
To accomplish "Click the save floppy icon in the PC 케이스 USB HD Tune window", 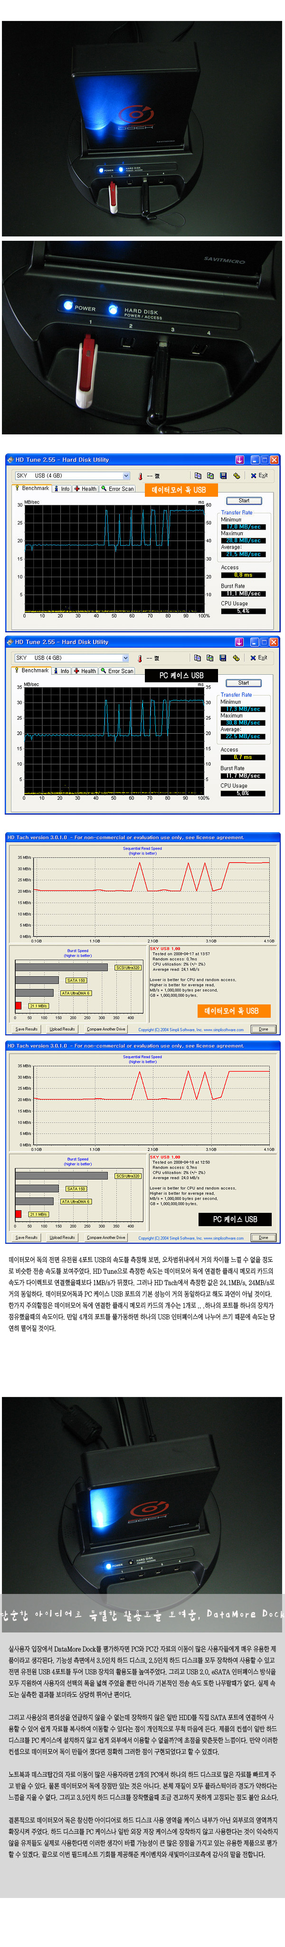I will [222, 658].
